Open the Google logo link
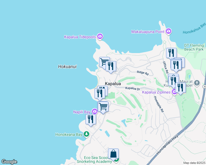The image size is (206, 165). coord(9,162)
